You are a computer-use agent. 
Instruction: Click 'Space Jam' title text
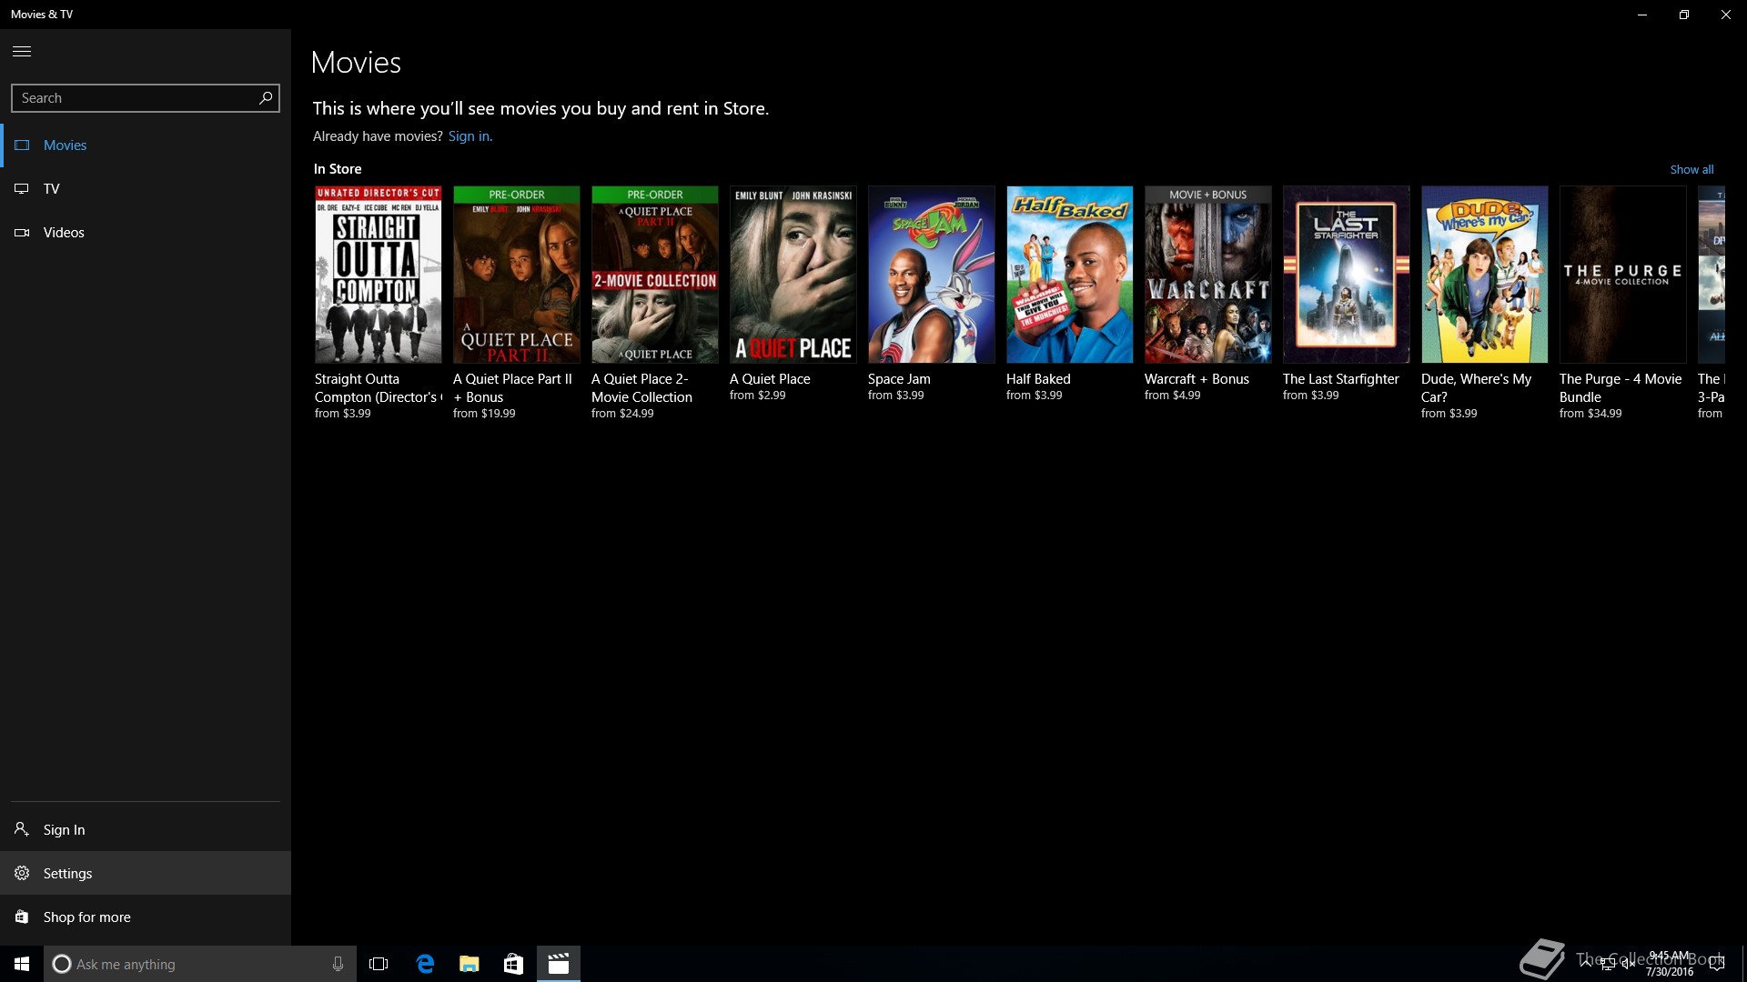[x=899, y=379]
